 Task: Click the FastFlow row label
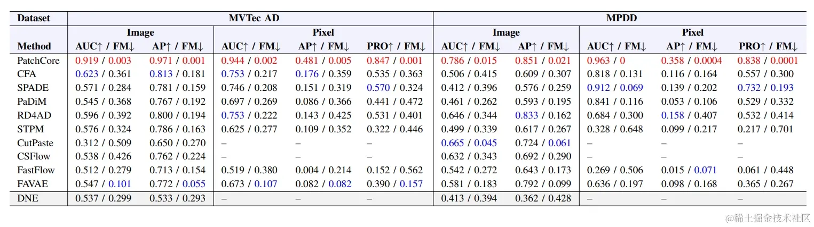36,171
